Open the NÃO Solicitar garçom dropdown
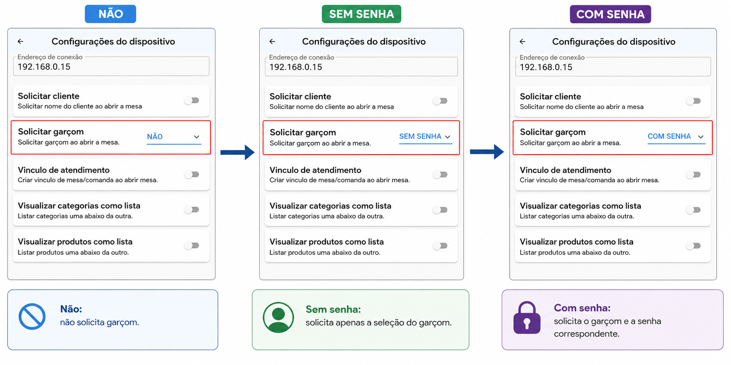 pos(174,137)
